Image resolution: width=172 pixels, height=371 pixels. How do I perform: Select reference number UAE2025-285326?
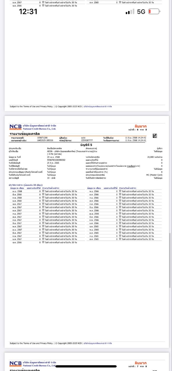click(45, 140)
